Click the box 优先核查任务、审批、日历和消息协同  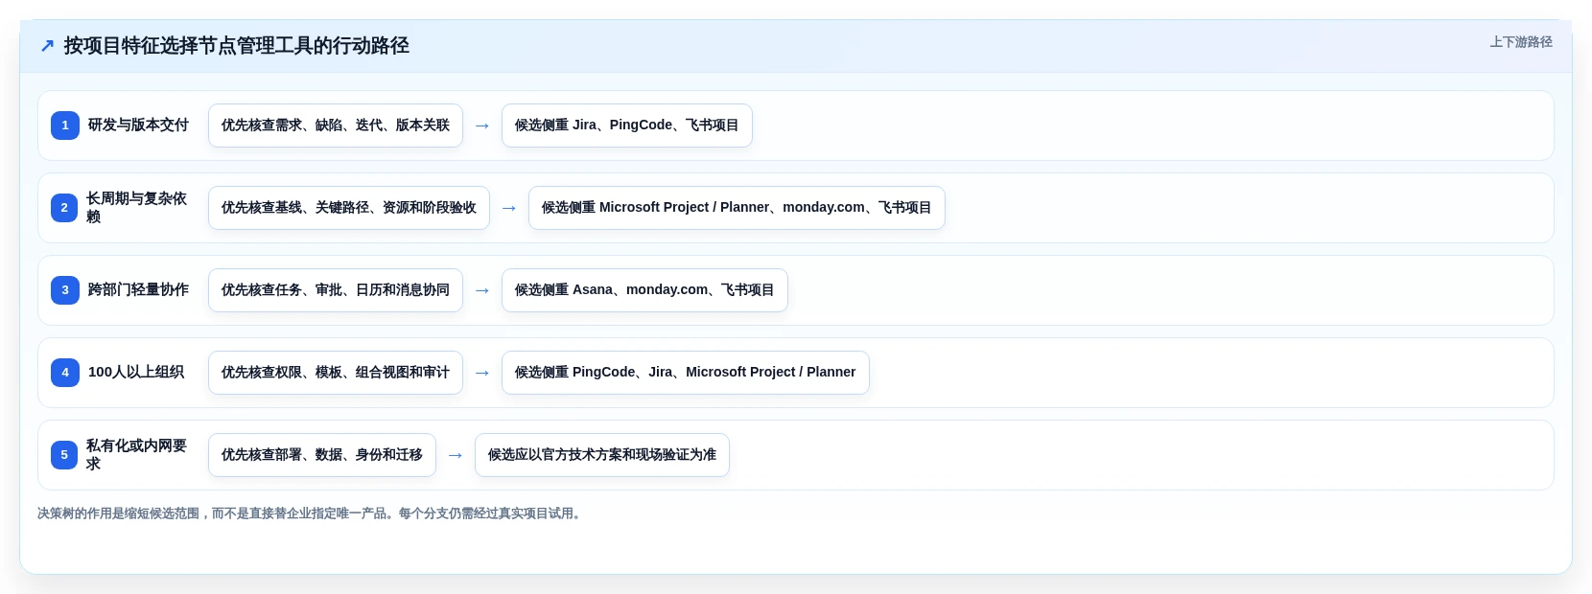coord(336,290)
